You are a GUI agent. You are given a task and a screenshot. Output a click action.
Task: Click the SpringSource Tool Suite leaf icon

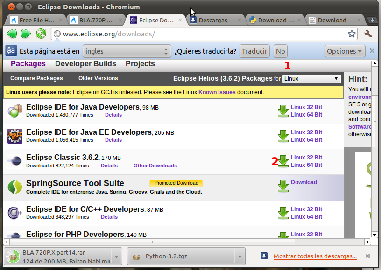point(15,187)
